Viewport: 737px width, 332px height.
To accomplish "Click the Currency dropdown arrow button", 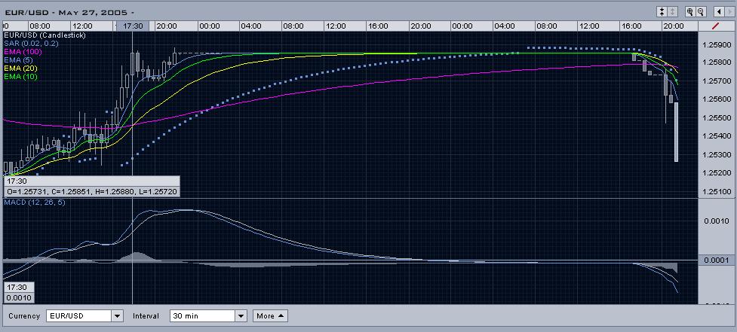I will tap(118, 316).
